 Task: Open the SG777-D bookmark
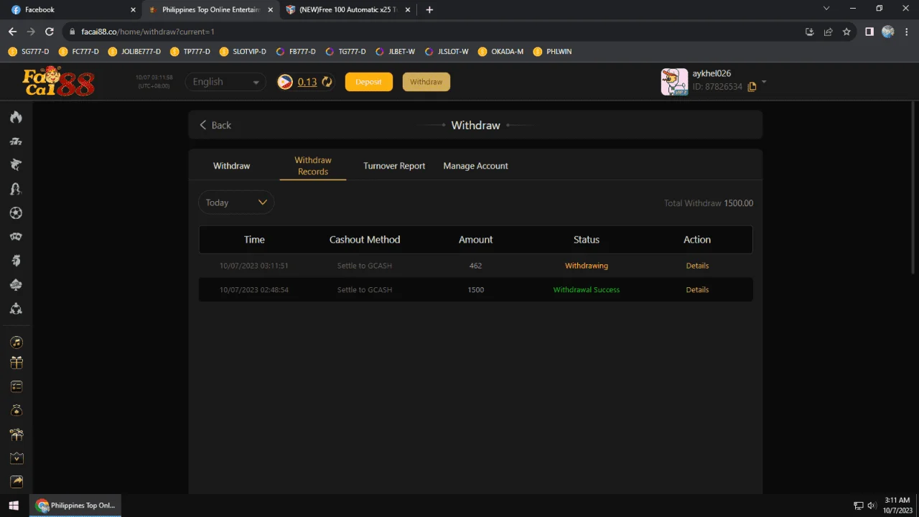(x=29, y=52)
